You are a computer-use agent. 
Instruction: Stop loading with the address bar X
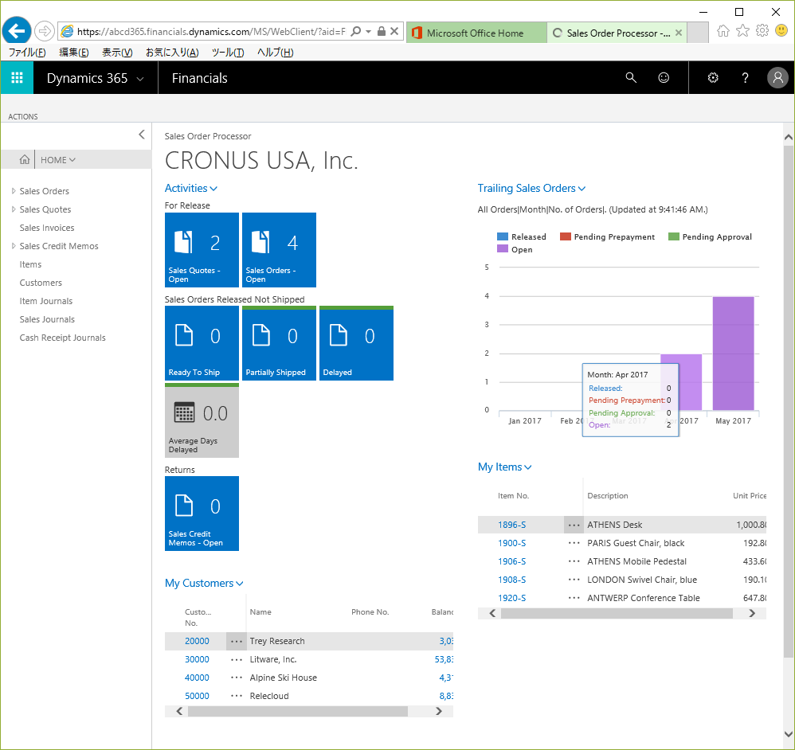coord(394,31)
